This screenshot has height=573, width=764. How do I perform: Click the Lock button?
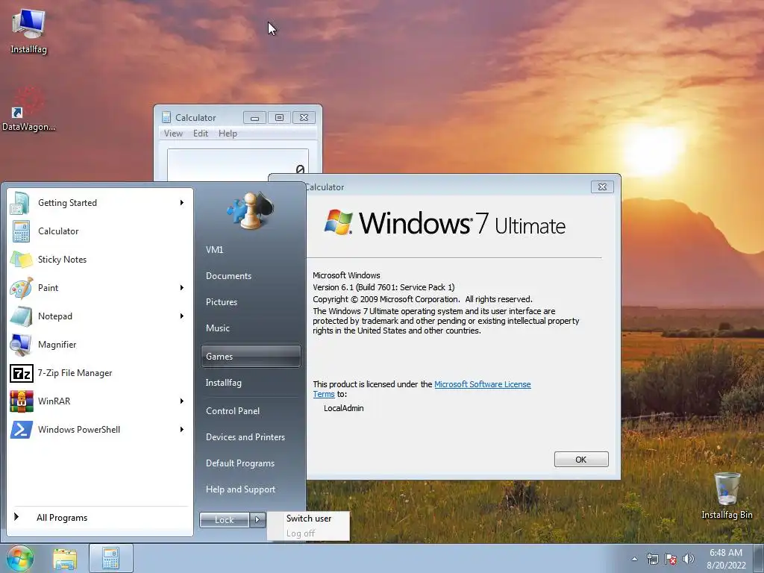[224, 520]
